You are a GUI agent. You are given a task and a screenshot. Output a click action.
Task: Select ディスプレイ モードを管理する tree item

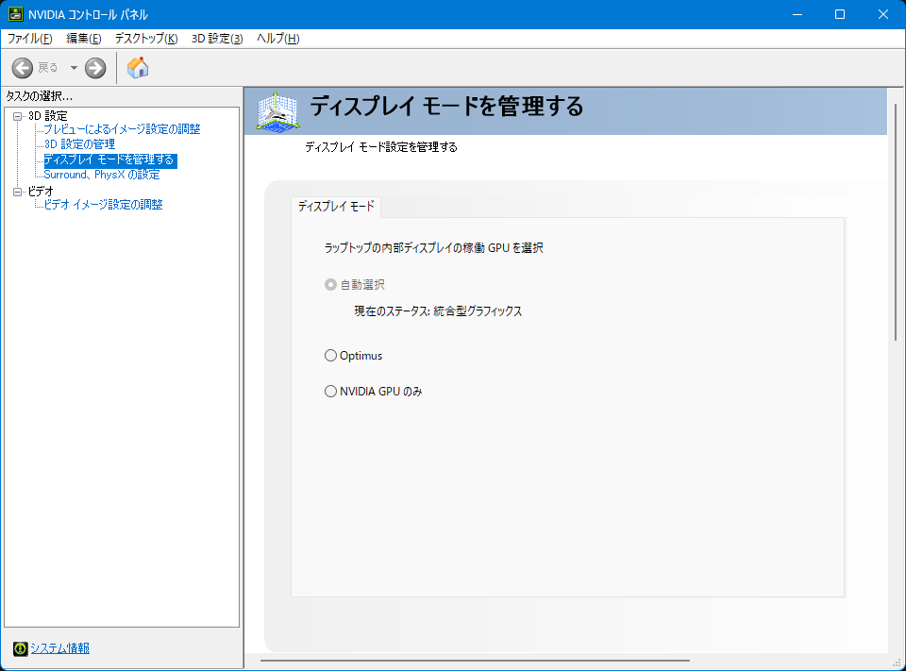point(109,159)
